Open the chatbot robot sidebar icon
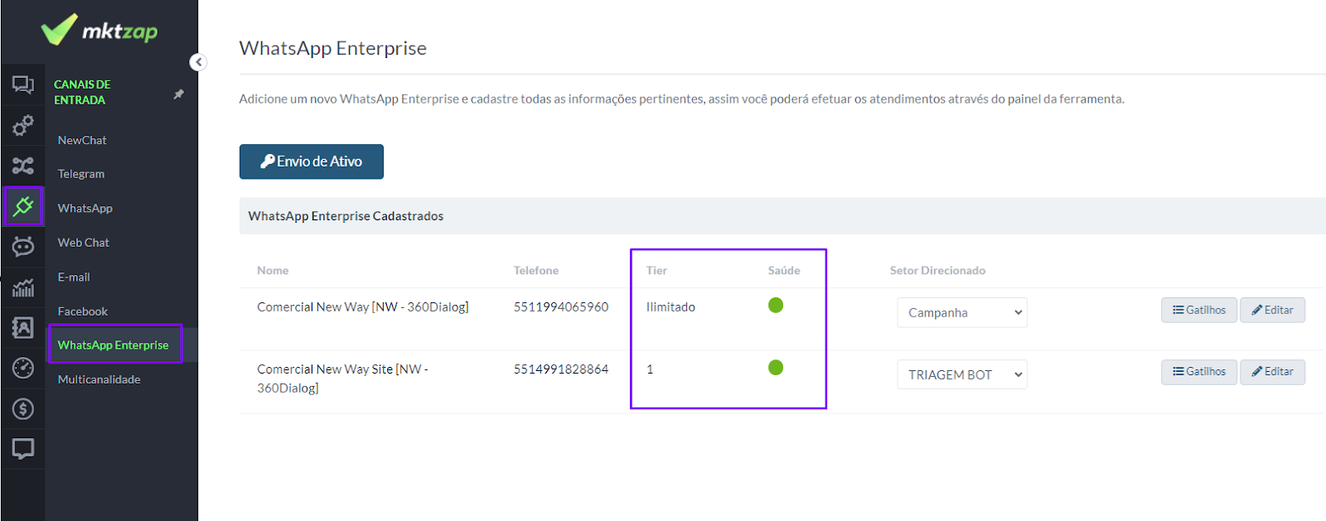The image size is (1326, 521). [x=23, y=246]
